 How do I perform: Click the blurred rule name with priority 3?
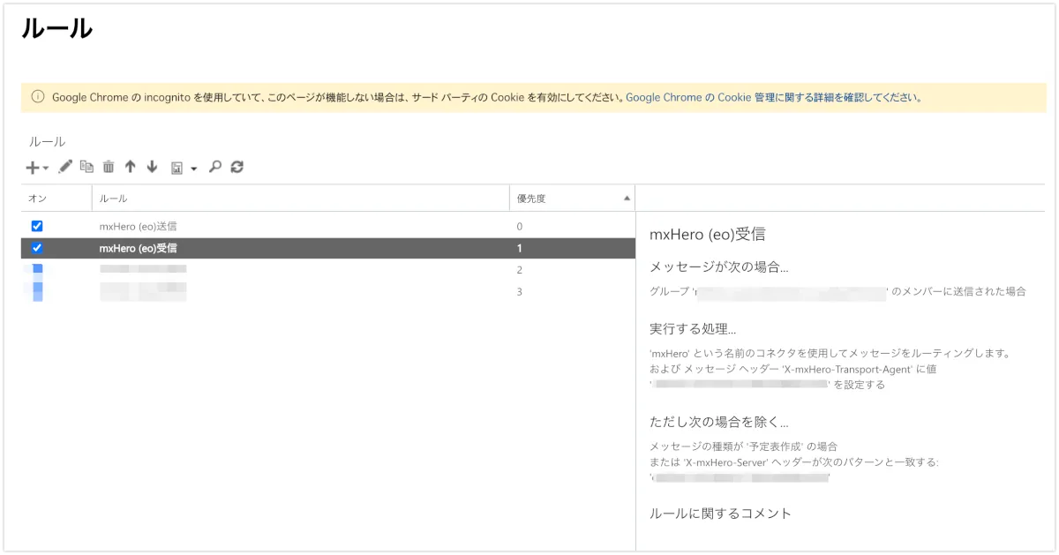(143, 291)
